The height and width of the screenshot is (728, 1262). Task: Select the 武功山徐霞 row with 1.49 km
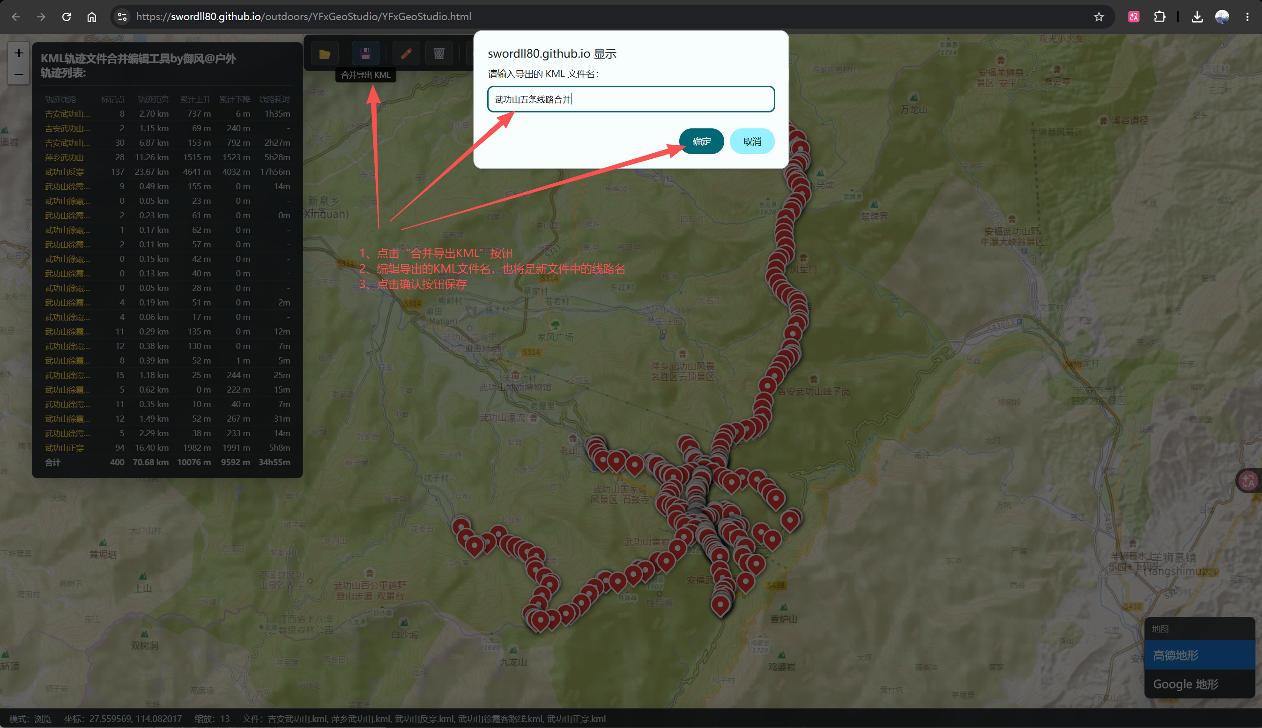pyautogui.click(x=168, y=418)
